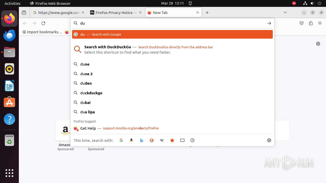Search this time with Amazon icon
The width and height of the screenshot is (326, 183).
pyautogui.click(x=131, y=140)
